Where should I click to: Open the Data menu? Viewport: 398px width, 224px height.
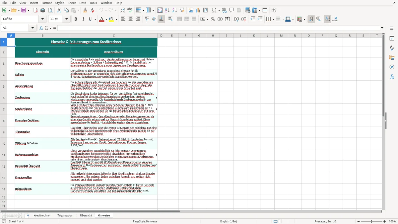pos(83,3)
